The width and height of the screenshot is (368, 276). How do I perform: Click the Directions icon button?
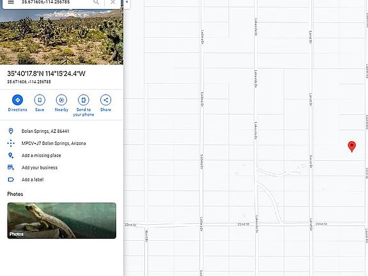[18, 100]
